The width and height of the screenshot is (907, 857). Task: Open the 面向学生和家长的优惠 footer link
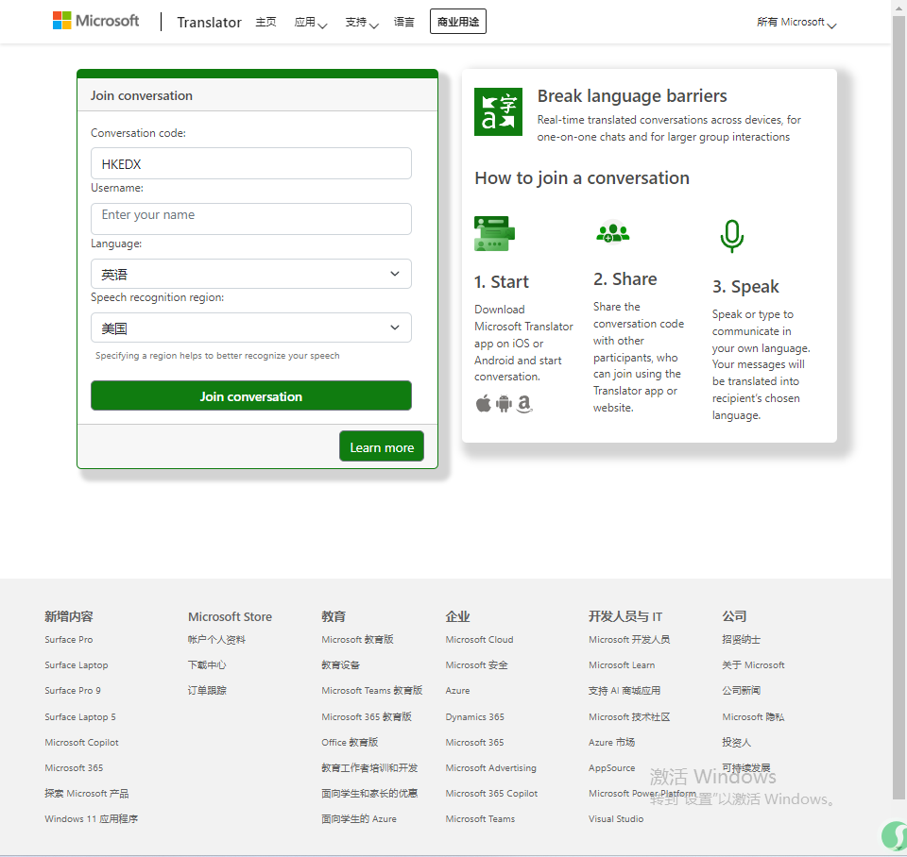pos(369,793)
